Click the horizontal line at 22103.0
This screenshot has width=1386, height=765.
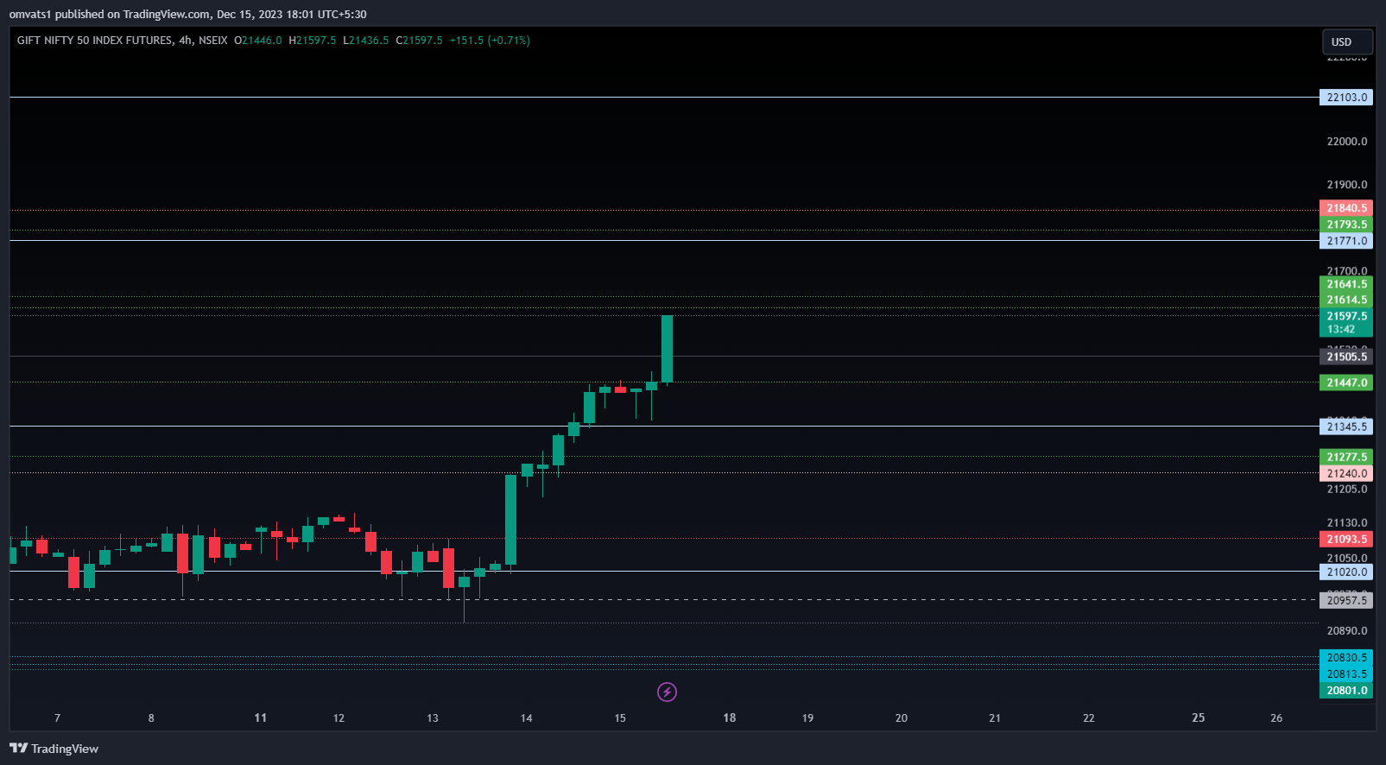(x=663, y=98)
